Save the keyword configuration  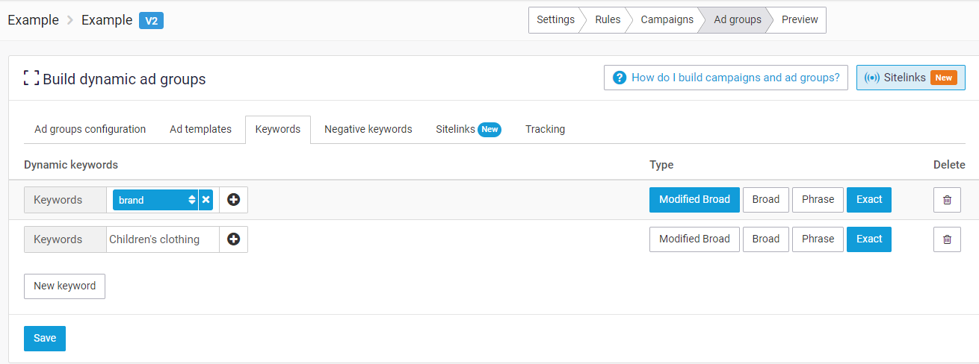[x=45, y=338]
